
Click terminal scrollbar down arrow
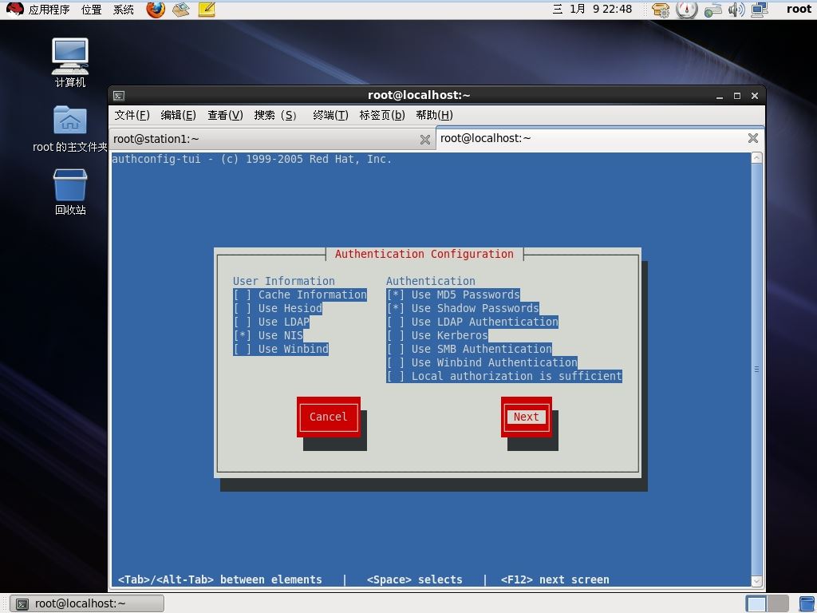(757, 581)
